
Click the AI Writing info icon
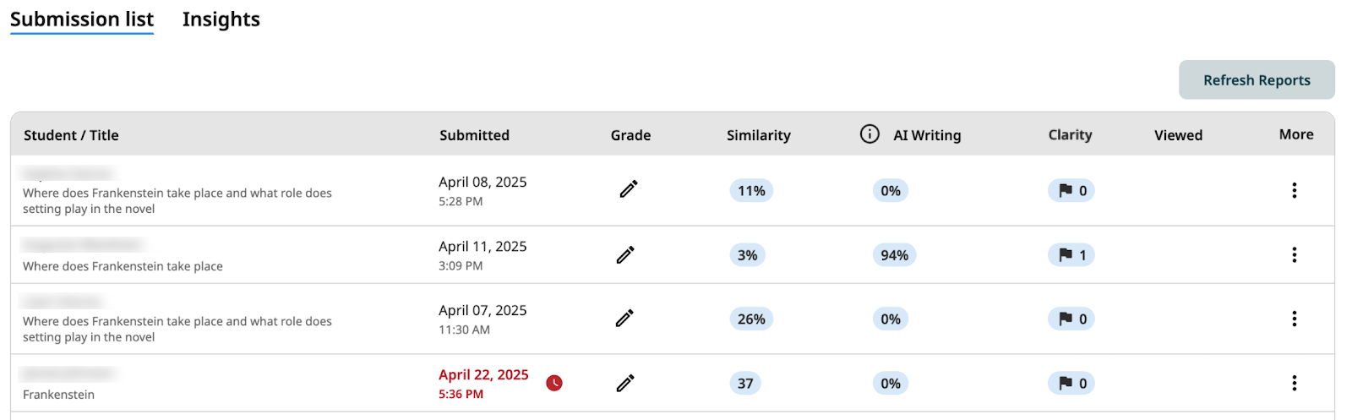click(x=870, y=134)
